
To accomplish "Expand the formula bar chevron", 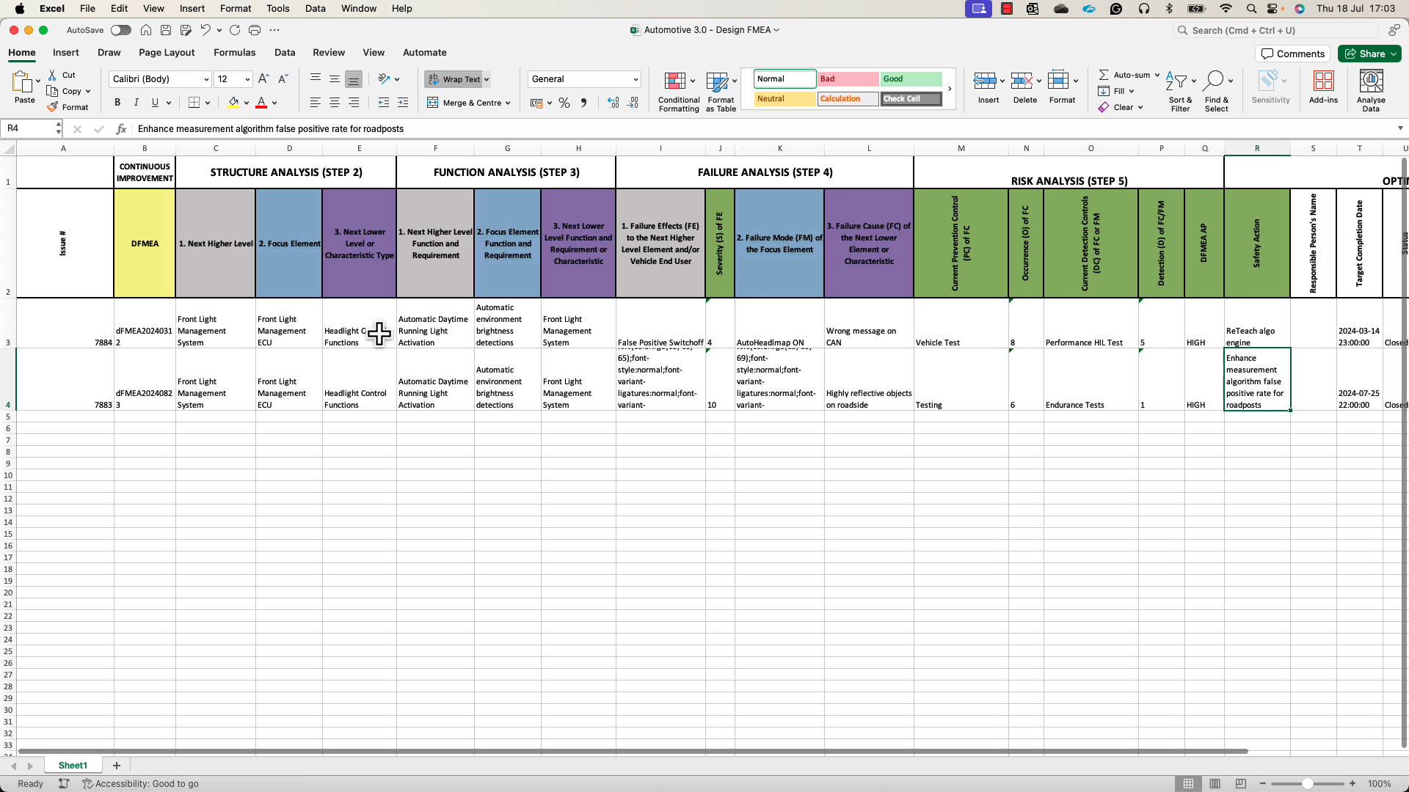I will coord(1400,128).
